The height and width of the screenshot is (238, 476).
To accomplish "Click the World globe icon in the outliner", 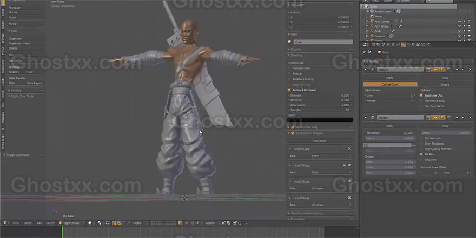I will tap(372, 16).
